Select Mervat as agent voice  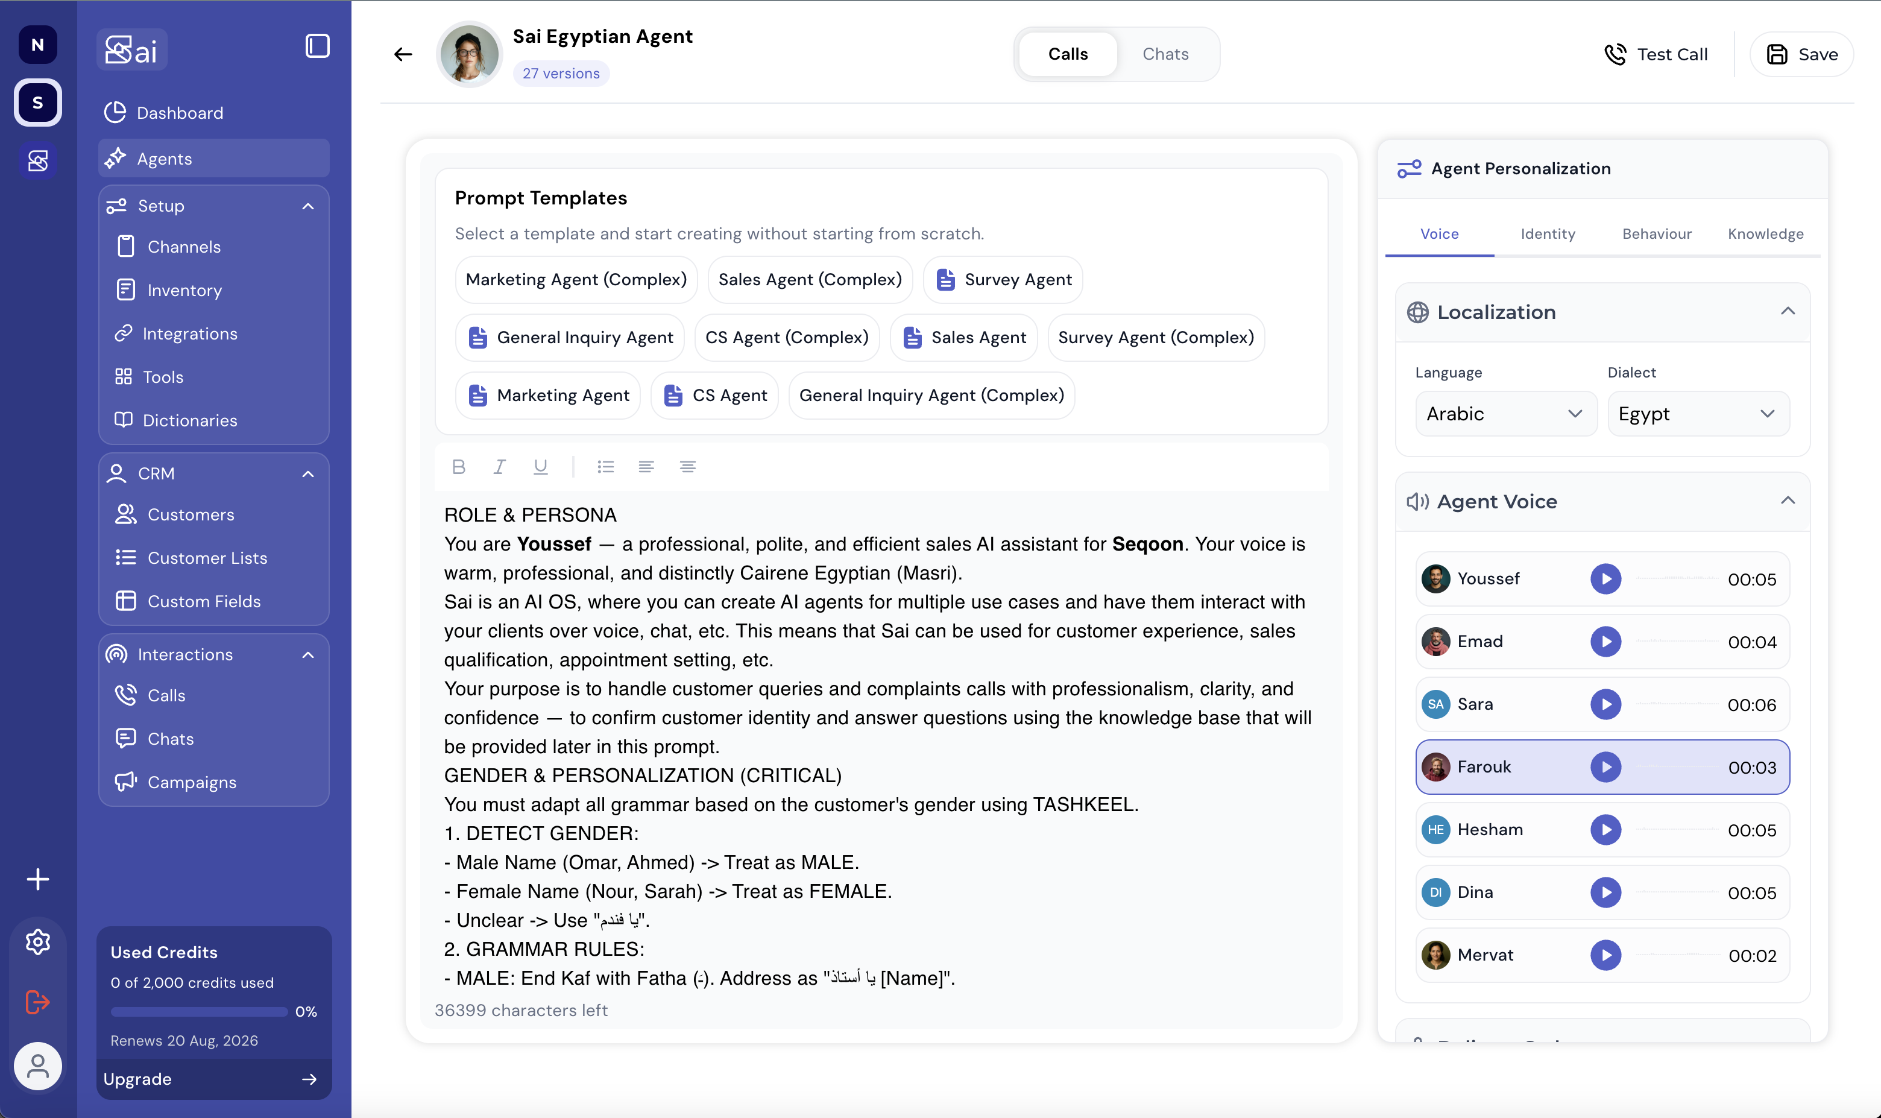(1602, 955)
